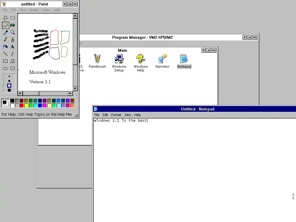Select the Airbrush spray tool

5,47
